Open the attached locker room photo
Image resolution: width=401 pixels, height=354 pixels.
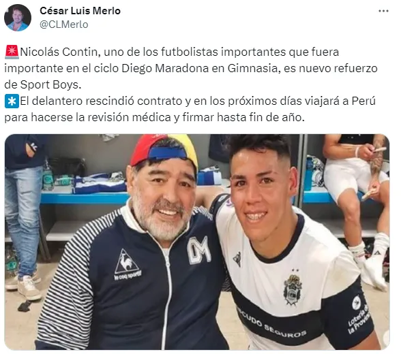click(197, 242)
